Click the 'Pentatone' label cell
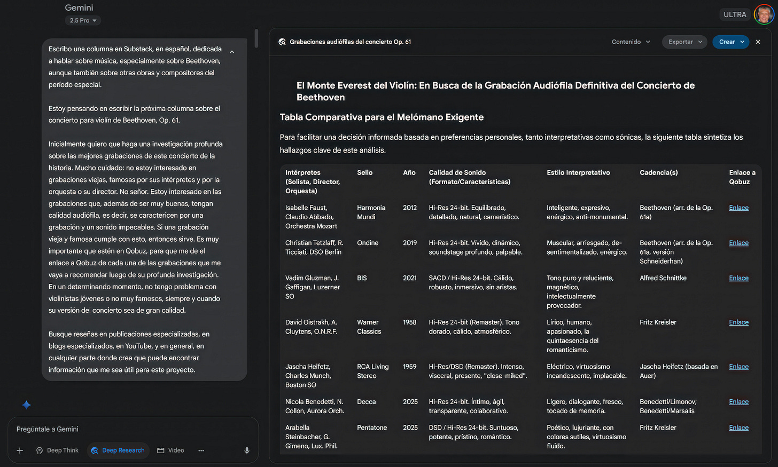This screenshot has height=467, width=778. 372,428
